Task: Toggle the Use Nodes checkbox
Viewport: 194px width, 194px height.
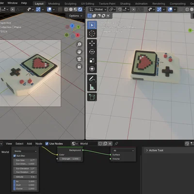Action: click(47, 144)
